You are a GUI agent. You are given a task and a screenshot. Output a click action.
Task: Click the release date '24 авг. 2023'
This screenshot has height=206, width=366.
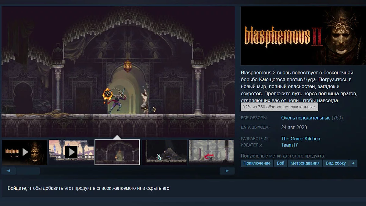[294, 127]
